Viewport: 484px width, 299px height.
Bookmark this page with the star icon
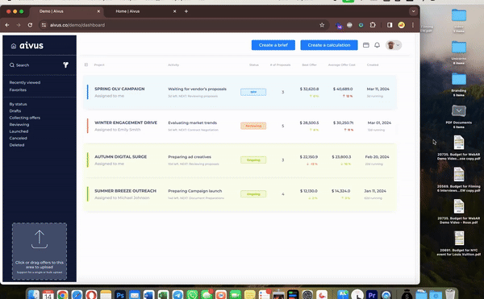tap(322, 25)
